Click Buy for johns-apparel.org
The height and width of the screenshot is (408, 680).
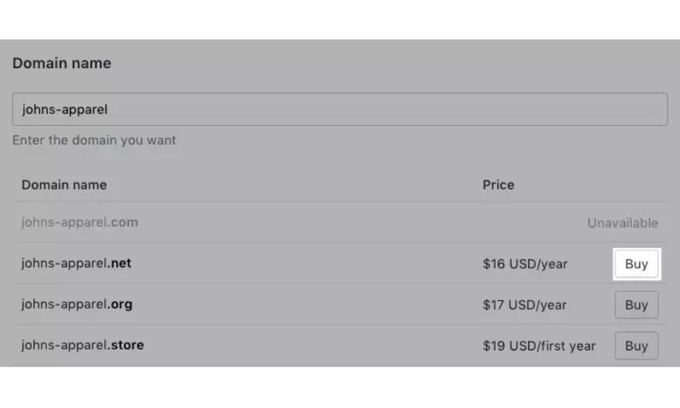(636, 305)
